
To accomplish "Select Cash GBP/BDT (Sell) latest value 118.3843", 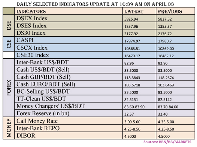I will click(x=132, y=78).
